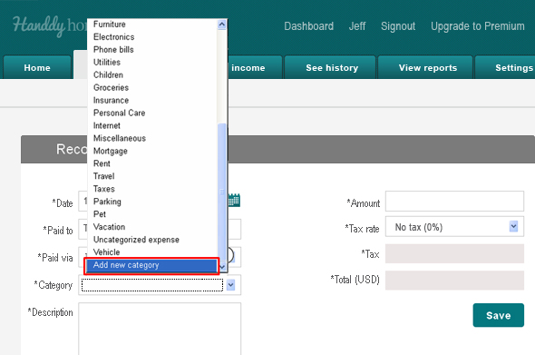Viewport: 535px width, 355px height.
Task: Click the scroll up arrow in category list
Action: coord(222,25)
